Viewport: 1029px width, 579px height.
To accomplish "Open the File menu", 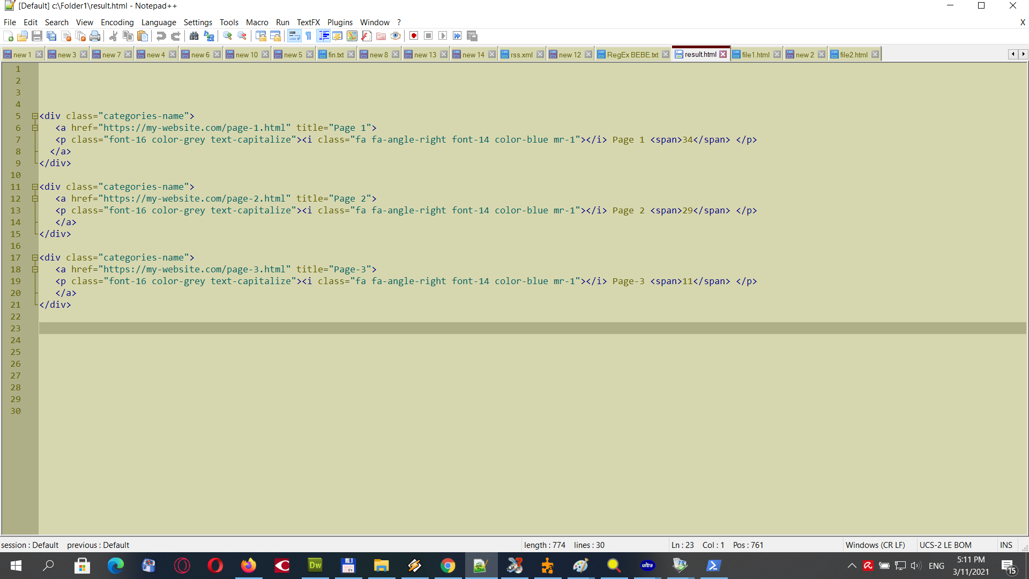I will 10,22.
